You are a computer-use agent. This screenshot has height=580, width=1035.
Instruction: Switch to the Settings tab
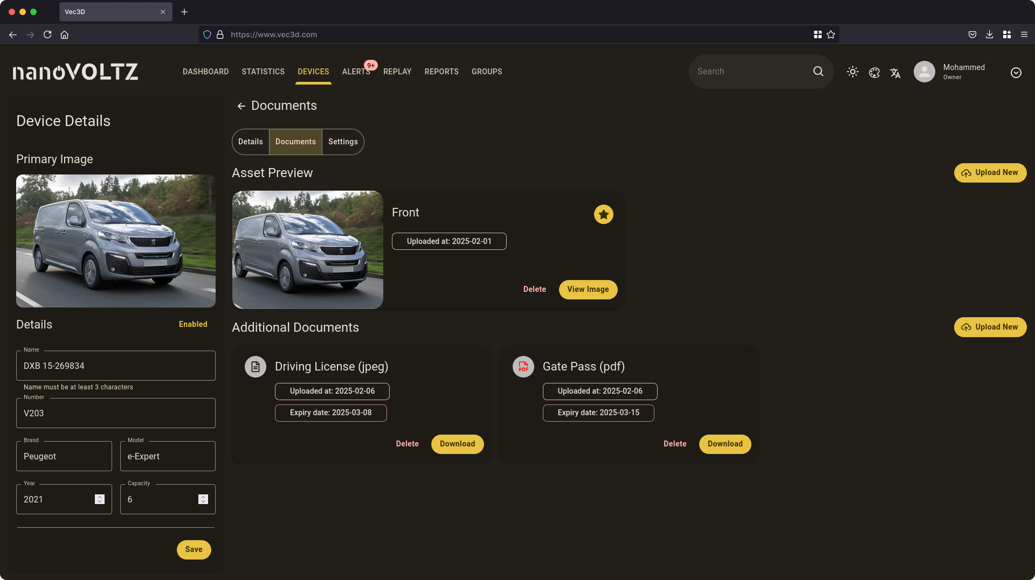click(x=343, y=142)
